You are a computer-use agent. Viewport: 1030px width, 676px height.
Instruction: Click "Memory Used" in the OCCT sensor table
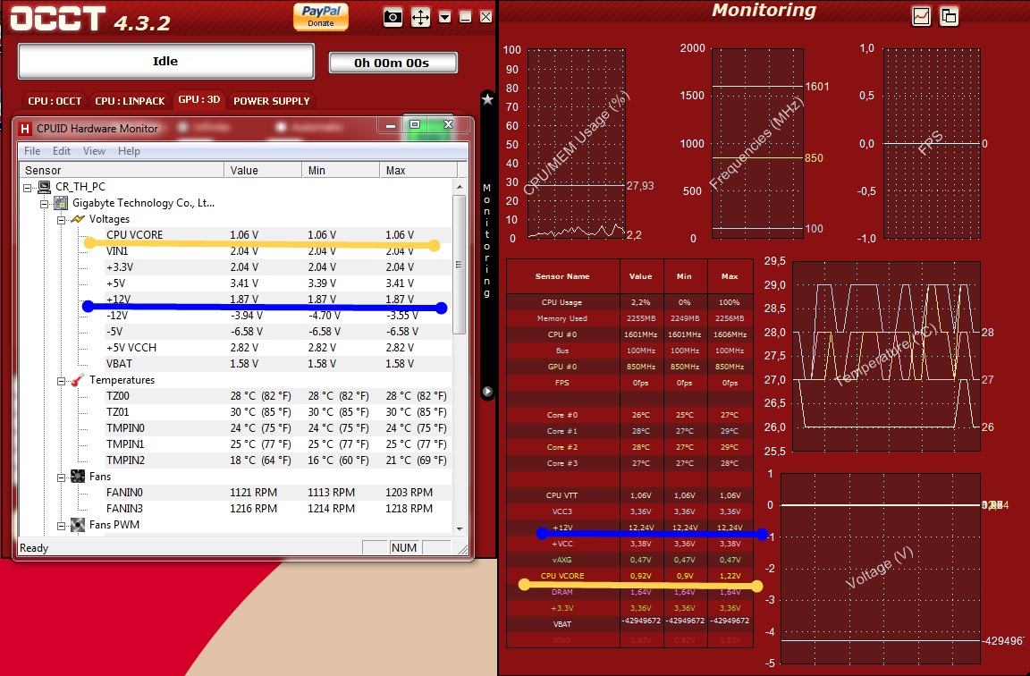coord(562,318)
